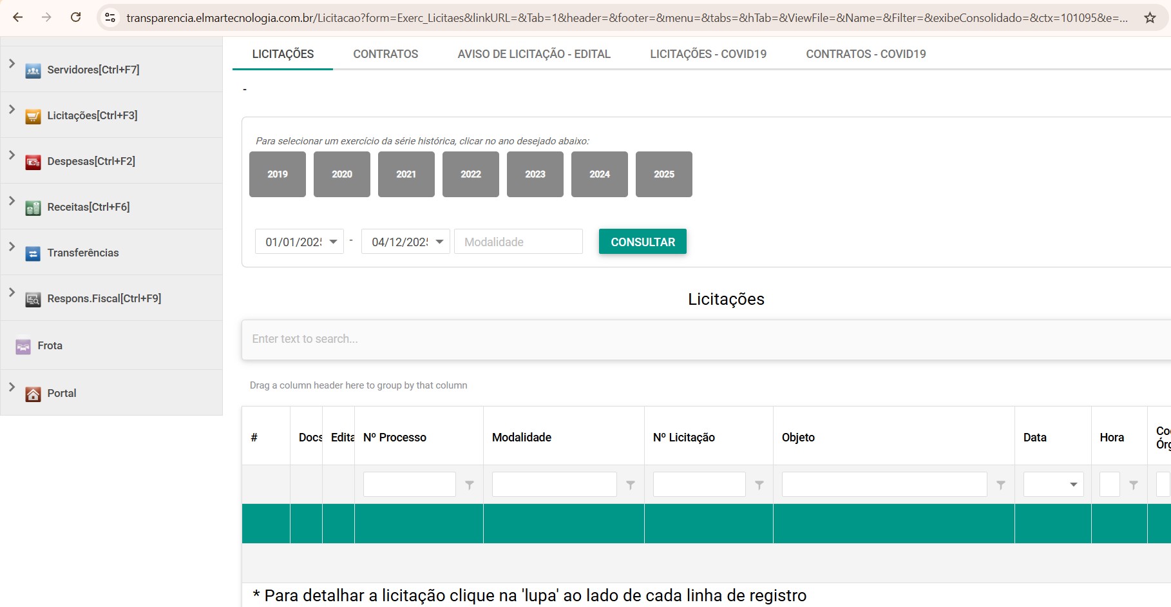Switch to the CONTRATOS tab

click(x=385, y=54)
